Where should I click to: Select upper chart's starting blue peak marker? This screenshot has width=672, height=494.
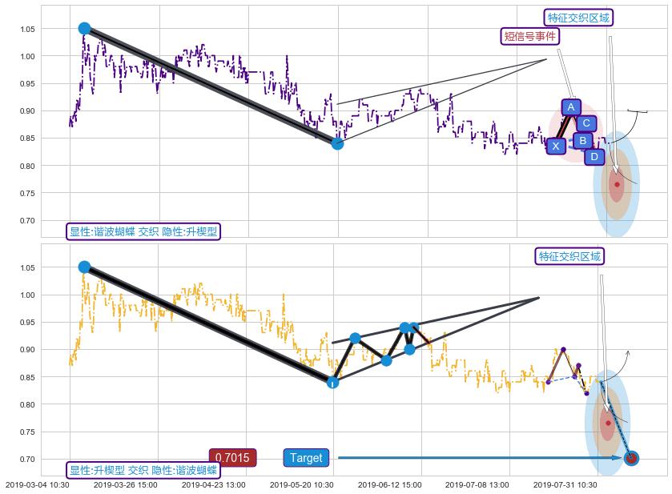pyautogui.click(x=84, y=28)
